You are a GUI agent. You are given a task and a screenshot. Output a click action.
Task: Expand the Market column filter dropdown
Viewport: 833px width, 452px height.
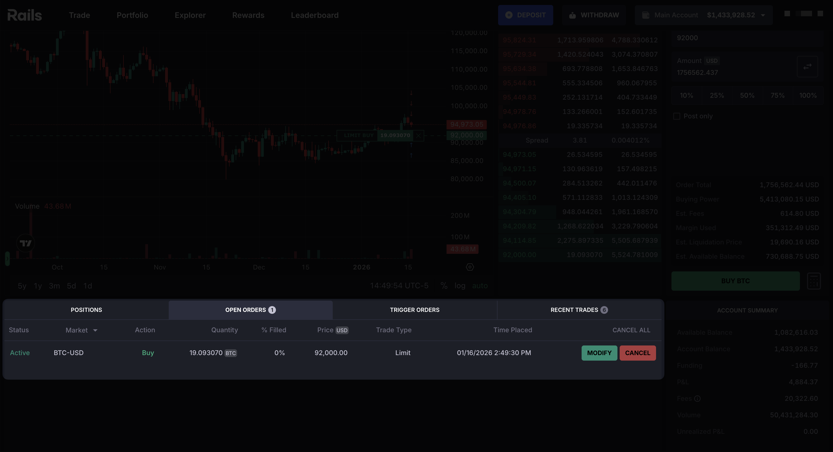[95, 330]
